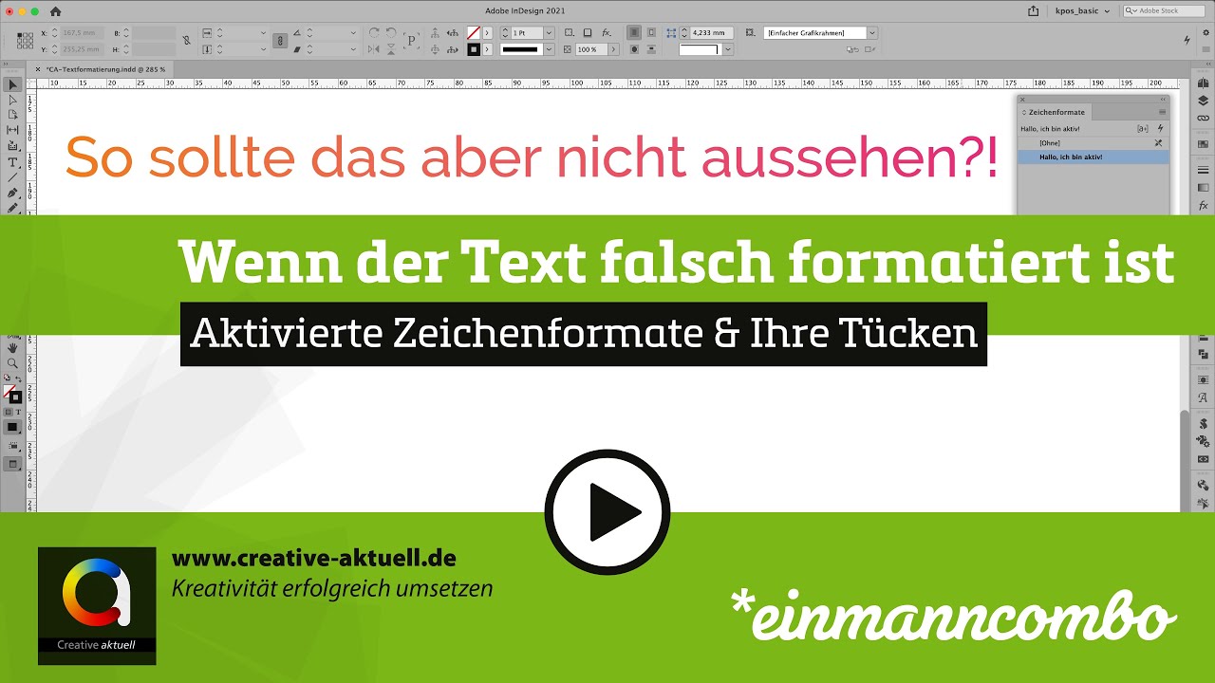The image size is (1215, 683).
Task: Toggle the scale percentage link button
Action: coord(280,41)
